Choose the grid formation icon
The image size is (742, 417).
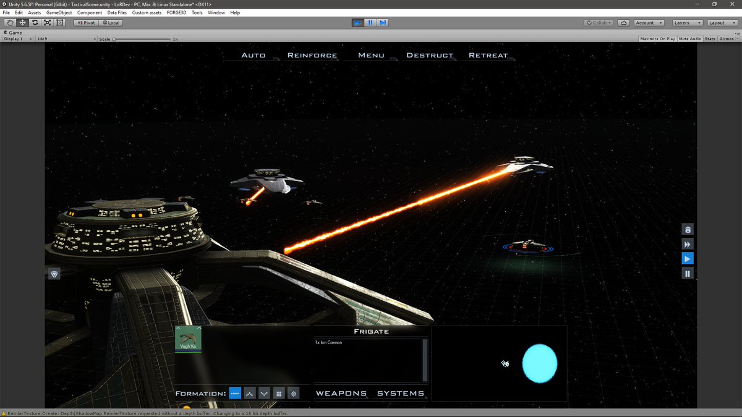coord(279,393)
